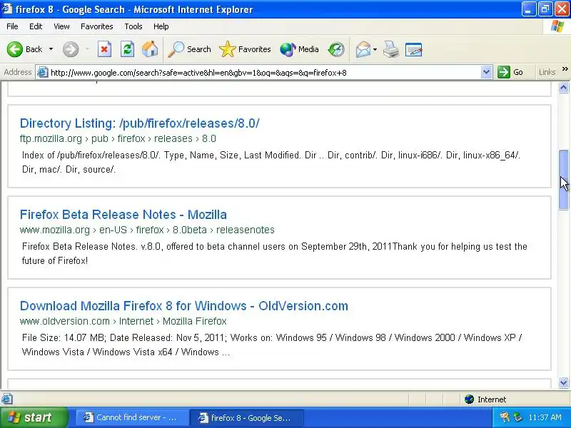The width and height of the screenshot is (571, 428).
Task: Open the View menu
Action: pos(61,26)
